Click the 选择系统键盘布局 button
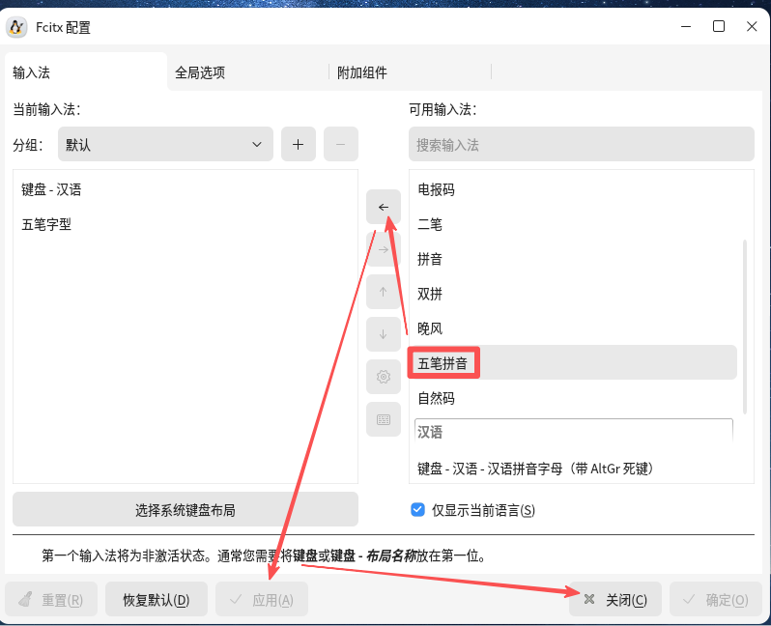Screen dimensions: 771x626 (186, 509)
